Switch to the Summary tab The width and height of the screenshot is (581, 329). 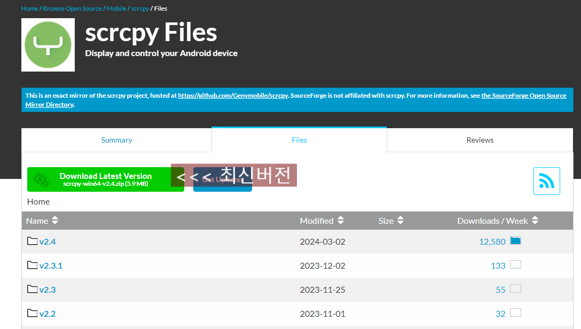point(116,140)
